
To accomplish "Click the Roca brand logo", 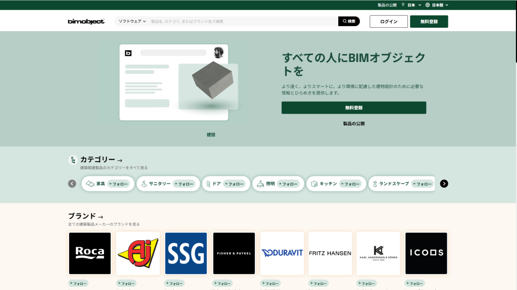I will pyautogui.click(x=90, y=253).
